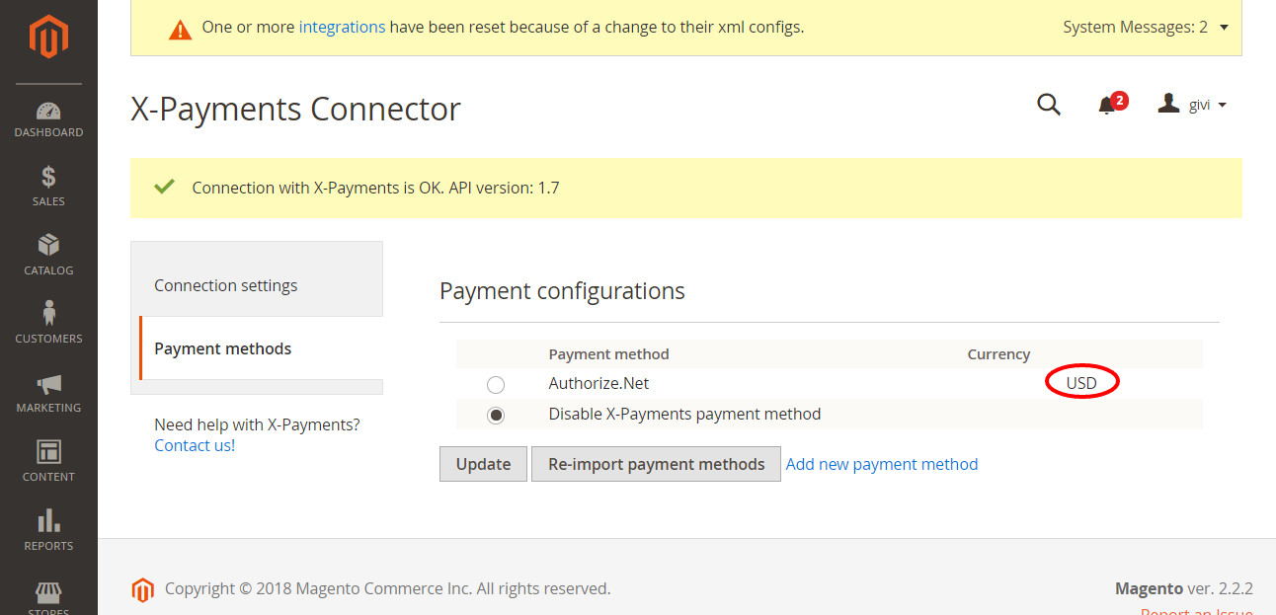Click the Report an Issue link
This screenshot has height=615, width=1276.
[1197, 612]
